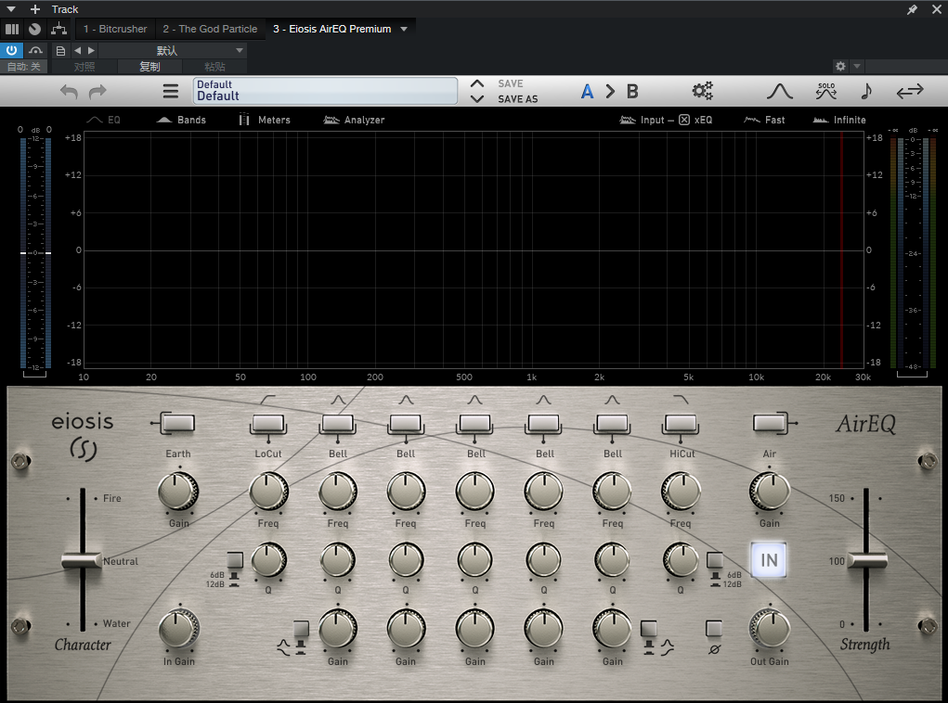The height and width of the screenshot is (703, 948).
Task: Show the Bands display option
Action: 181,120
